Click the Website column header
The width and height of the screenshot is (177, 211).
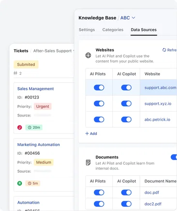[x=152, y=74]
